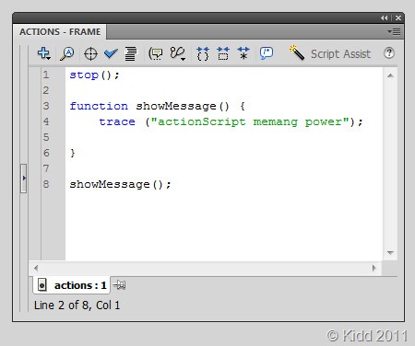Click the Line 2 of 8, Col 1 status text
The width and height of the screenshot is (415, 346).
coord(77,306)
